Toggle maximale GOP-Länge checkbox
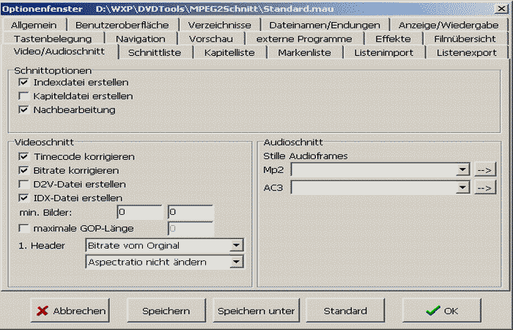 [24, 229]
